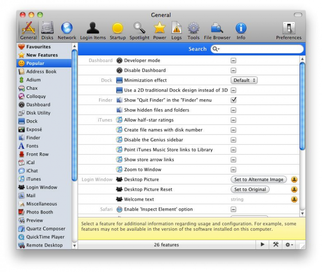Toggle Create file names with disk number
Screen dimensions: 322x272
point(233,130)
